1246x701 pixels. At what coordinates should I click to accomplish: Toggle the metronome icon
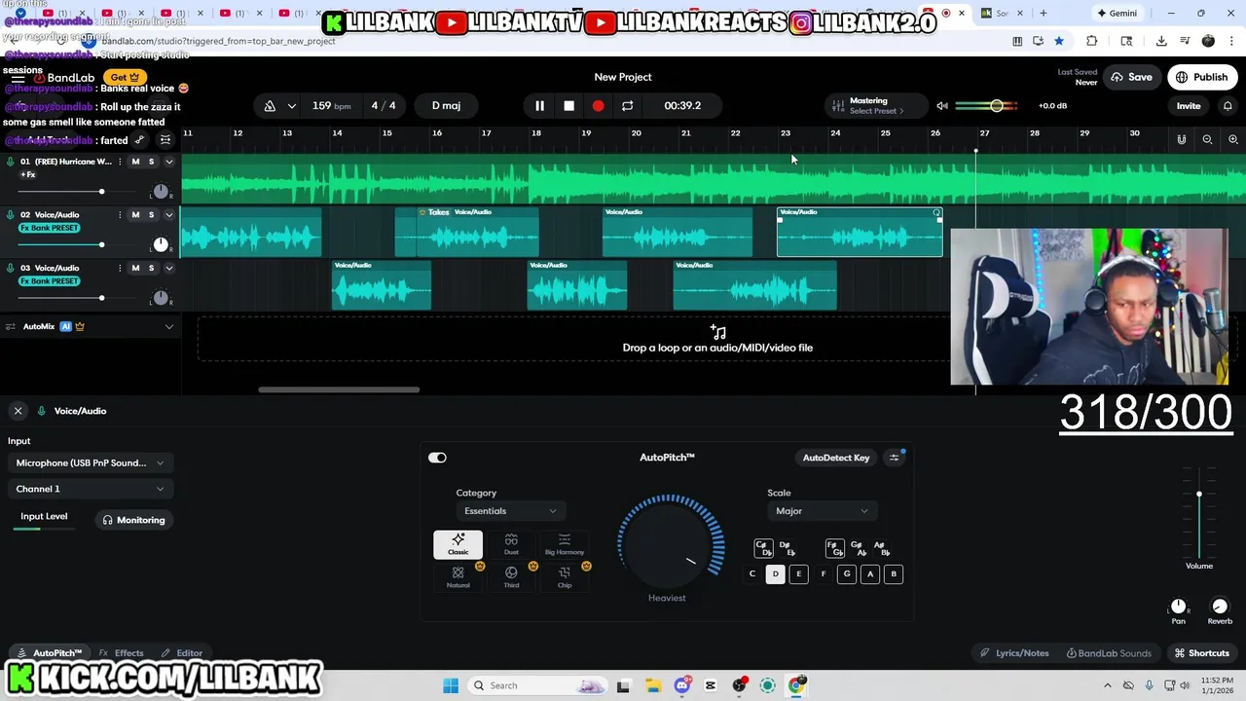click(x=270, y=105)
